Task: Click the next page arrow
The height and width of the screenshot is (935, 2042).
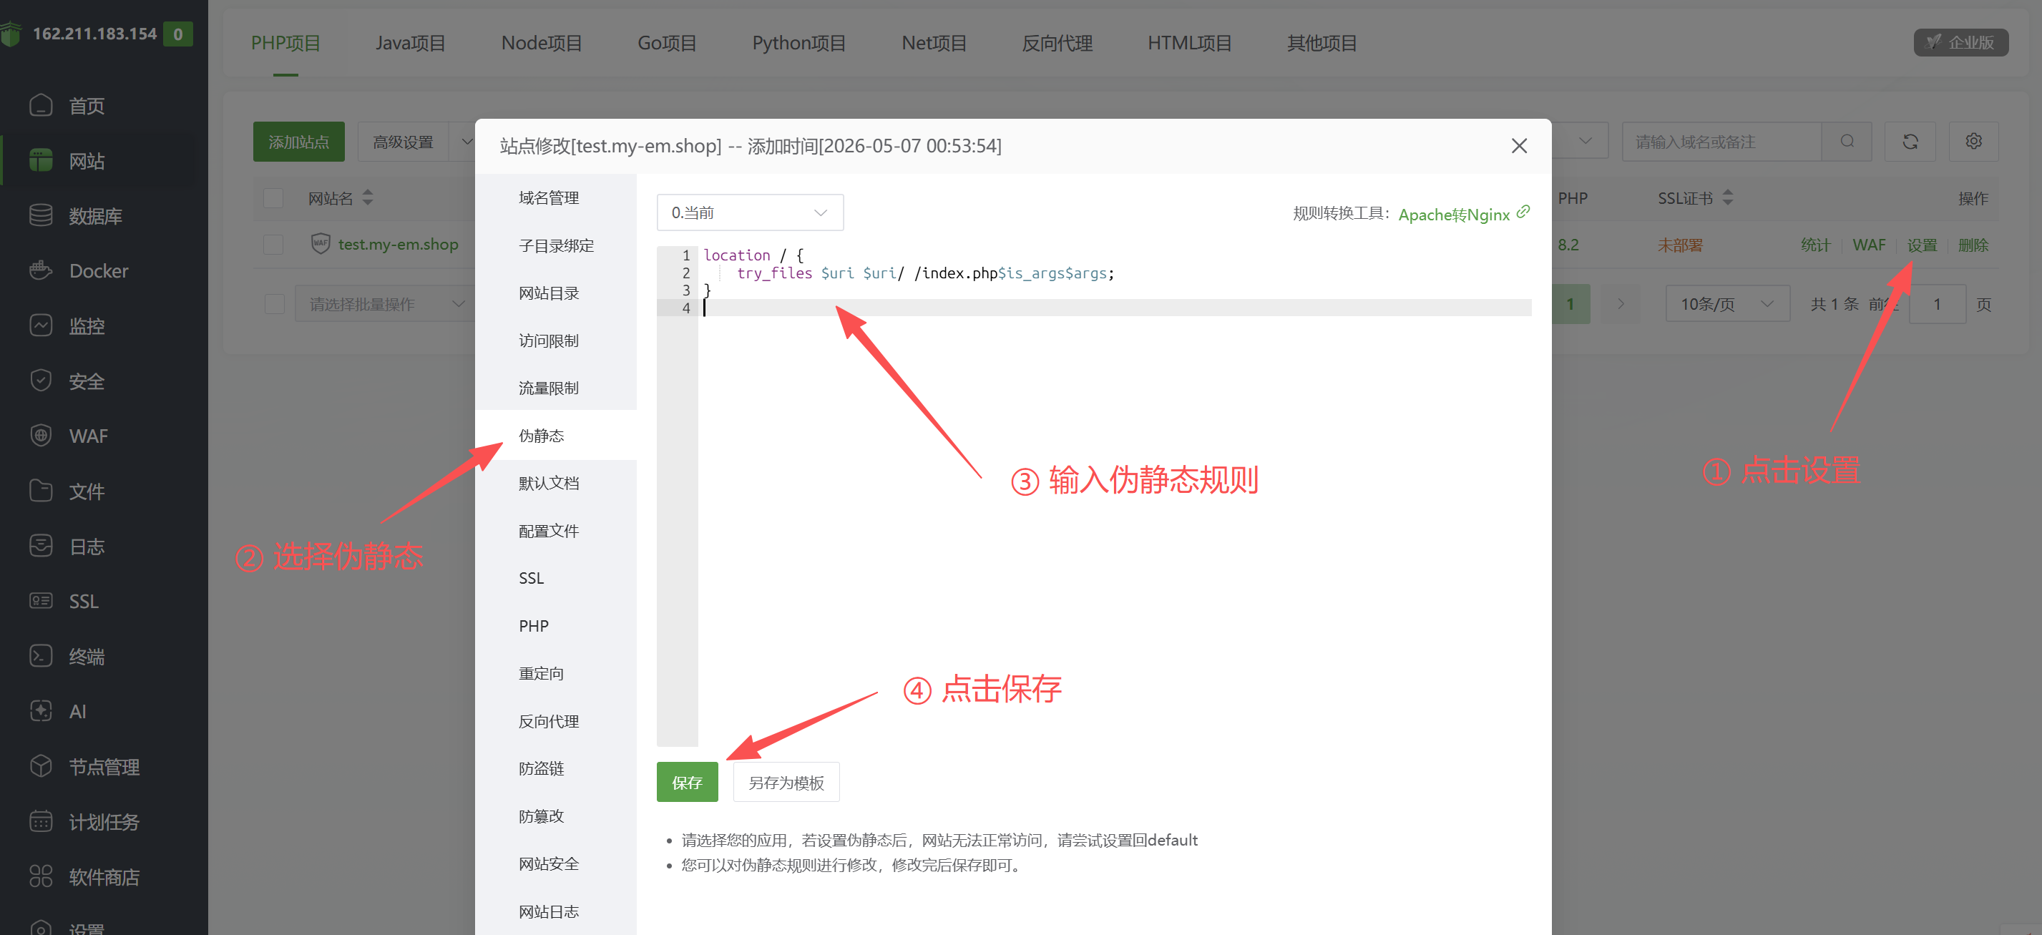Action: pyautogui.click(x=1621, y=304)
